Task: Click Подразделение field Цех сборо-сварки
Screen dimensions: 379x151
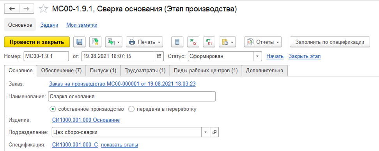Action: tap(127, 132)
